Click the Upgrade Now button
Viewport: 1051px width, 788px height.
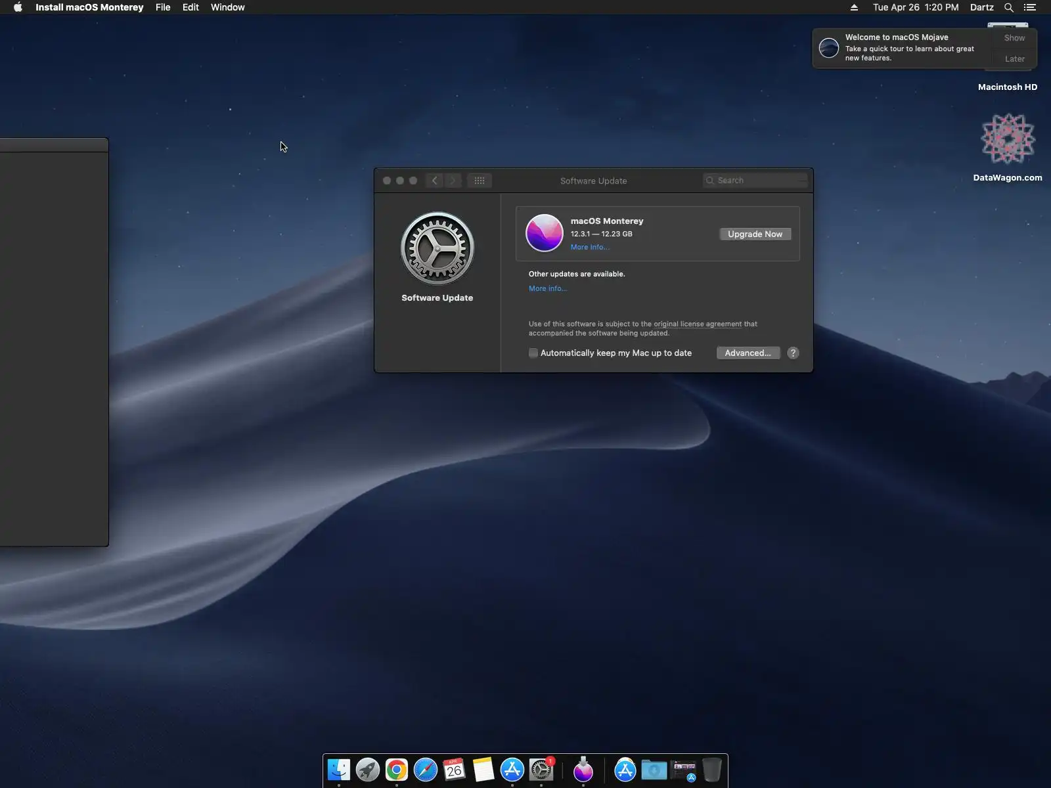point(755,234)
